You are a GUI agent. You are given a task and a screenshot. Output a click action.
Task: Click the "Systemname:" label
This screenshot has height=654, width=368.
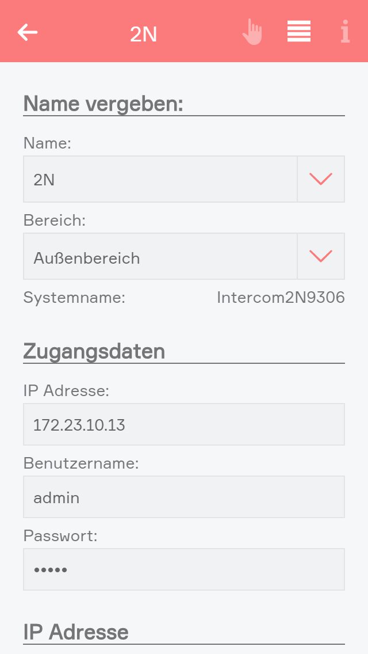pos(74,298)
